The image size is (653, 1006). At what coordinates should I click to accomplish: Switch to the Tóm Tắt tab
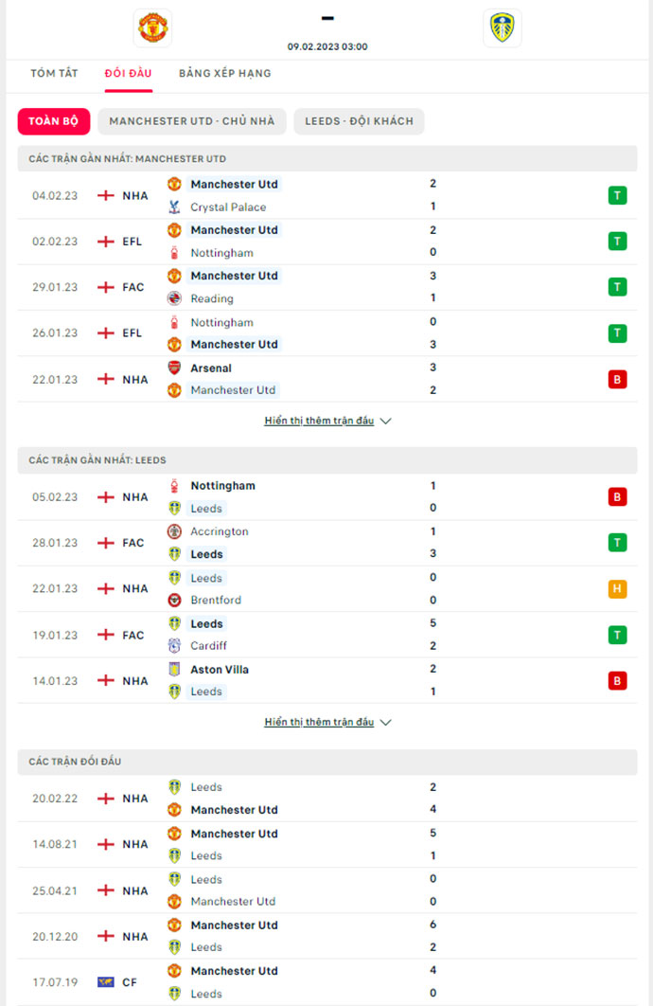54,73
